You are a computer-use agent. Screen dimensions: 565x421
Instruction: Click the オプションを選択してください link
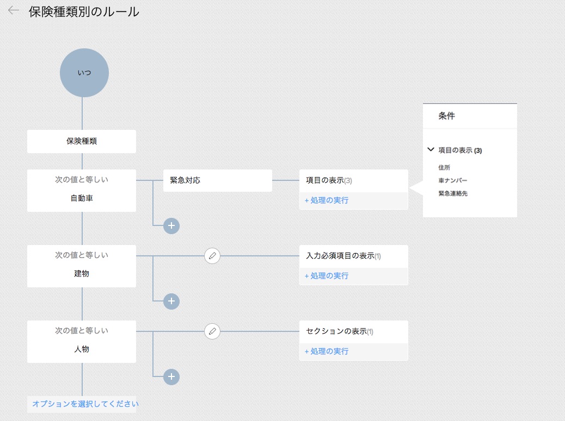coord(85,404)
